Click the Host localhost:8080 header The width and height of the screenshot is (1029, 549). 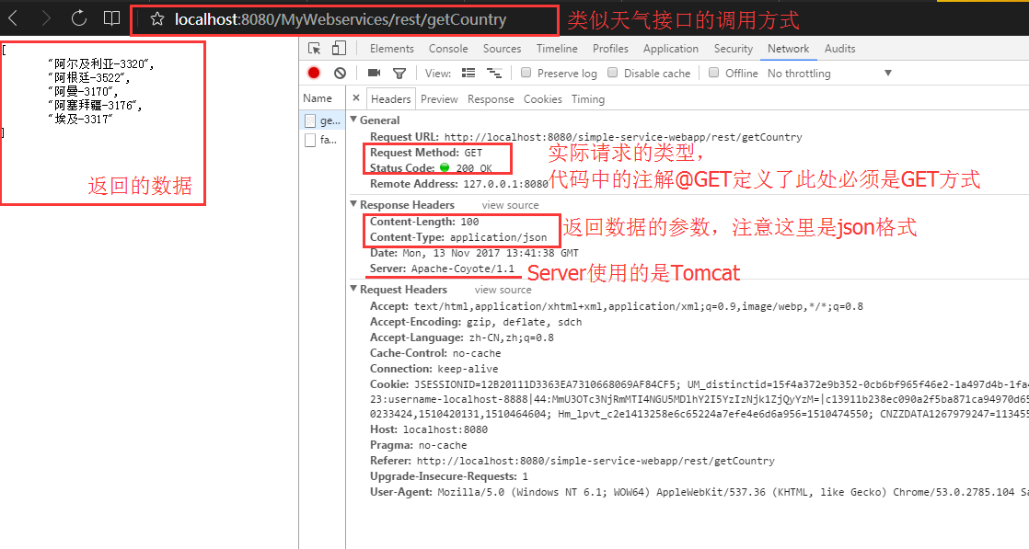[x=429, y=429]
